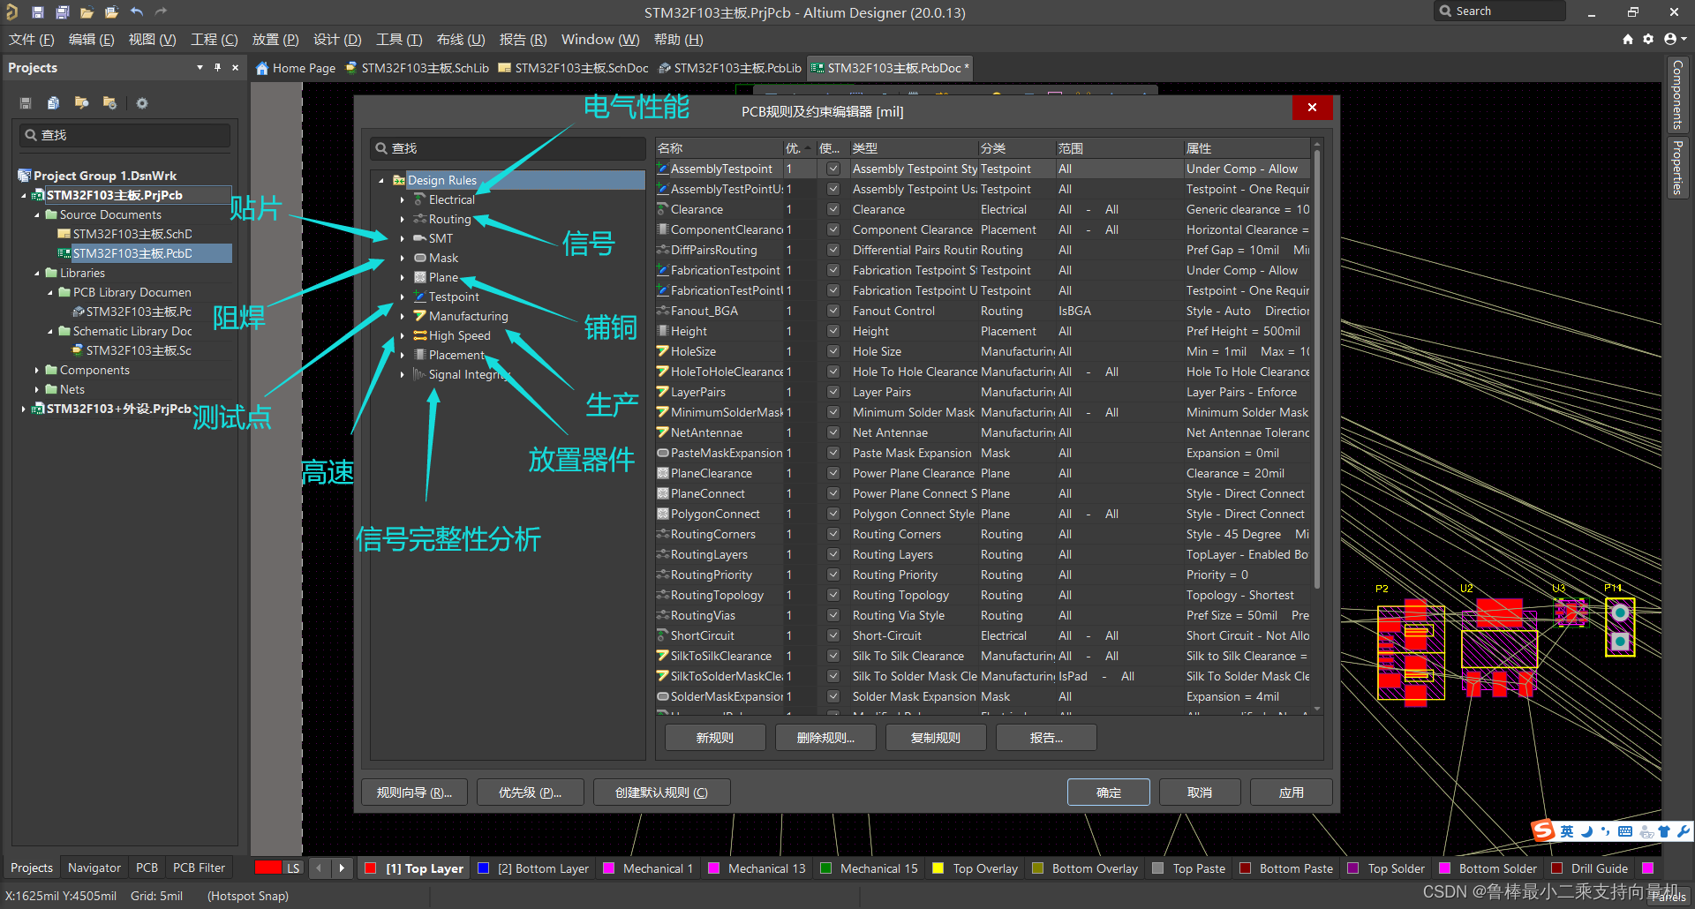Viewport: 1695px width, 909px height.
Task: Click the 新规则 button
Action: point(715,738)
